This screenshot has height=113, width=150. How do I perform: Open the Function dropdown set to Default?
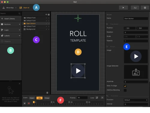coord(136,100)
